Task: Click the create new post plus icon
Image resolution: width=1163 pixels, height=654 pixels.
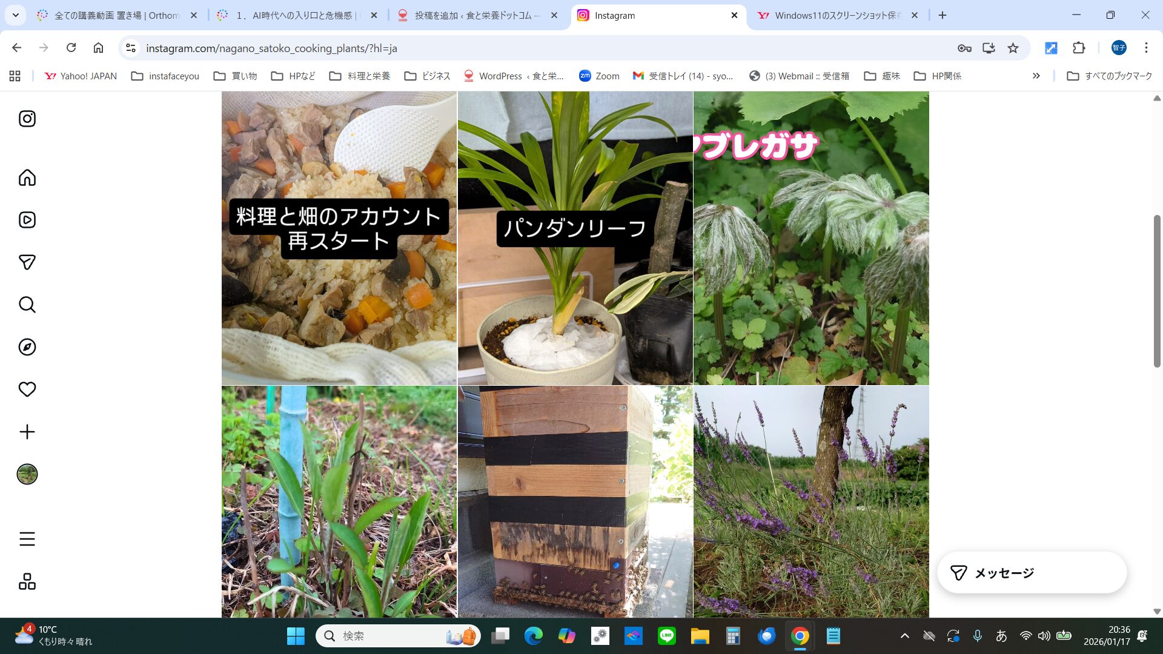Action: 27,432
